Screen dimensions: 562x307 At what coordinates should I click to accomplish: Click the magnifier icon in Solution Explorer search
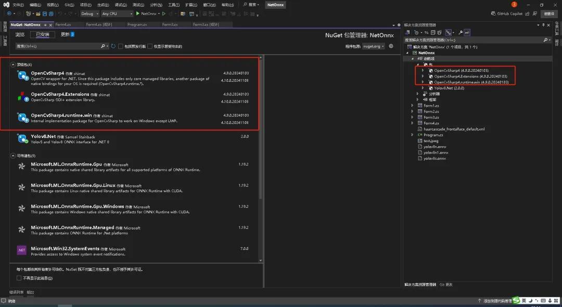pyautogui.click(x=545, y=40)
